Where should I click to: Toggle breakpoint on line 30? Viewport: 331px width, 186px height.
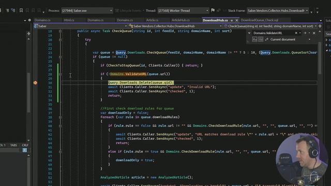point(35,83)
